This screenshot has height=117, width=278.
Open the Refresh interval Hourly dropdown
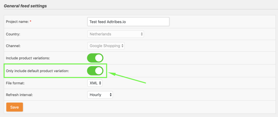(x=100, y=95)
